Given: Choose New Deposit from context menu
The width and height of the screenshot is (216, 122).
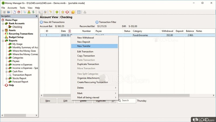Looking at the screenshot, I should [x=94, y=42].
